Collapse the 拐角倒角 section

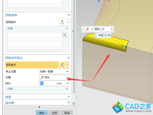69,15
